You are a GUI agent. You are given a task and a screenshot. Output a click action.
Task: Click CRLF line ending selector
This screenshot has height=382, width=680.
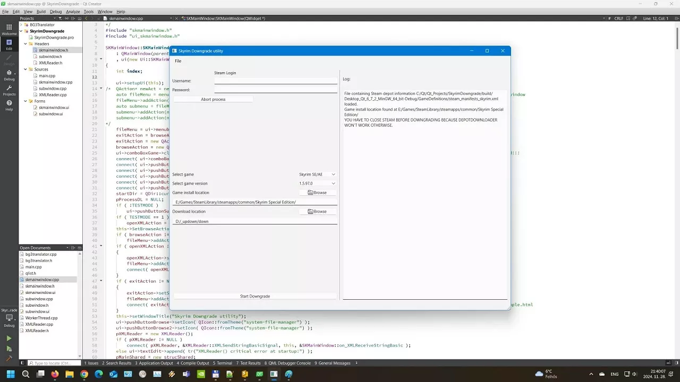click(x=619, y=18)
